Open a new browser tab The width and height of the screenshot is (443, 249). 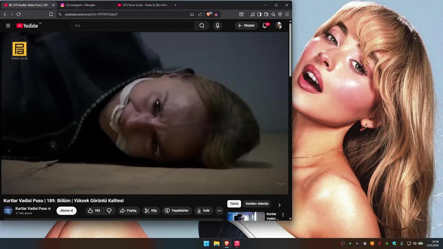(175, 5)
